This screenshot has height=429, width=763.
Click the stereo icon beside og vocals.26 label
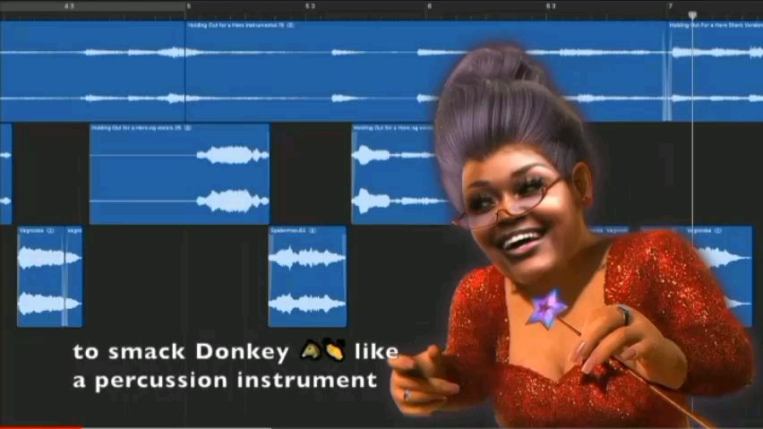click(x=188, y=128)
